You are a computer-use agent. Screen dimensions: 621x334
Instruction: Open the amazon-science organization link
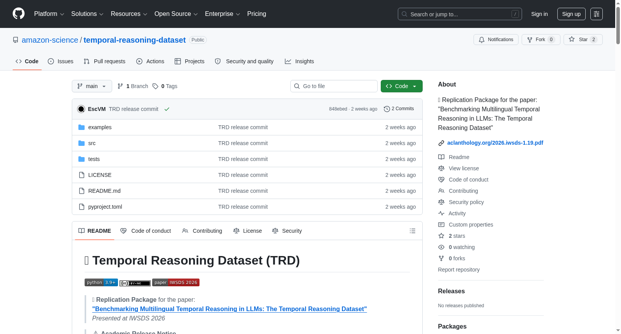pyautogui.click(x=50, y=40)
